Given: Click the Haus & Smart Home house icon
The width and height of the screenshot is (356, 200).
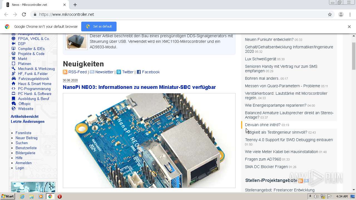Looking at the screenshot, I should pyautogui.click(x=13, y=84).
